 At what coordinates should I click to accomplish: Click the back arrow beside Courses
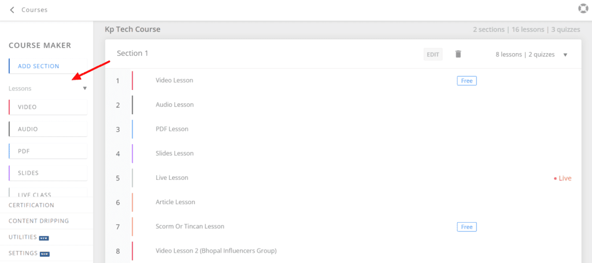12,10
